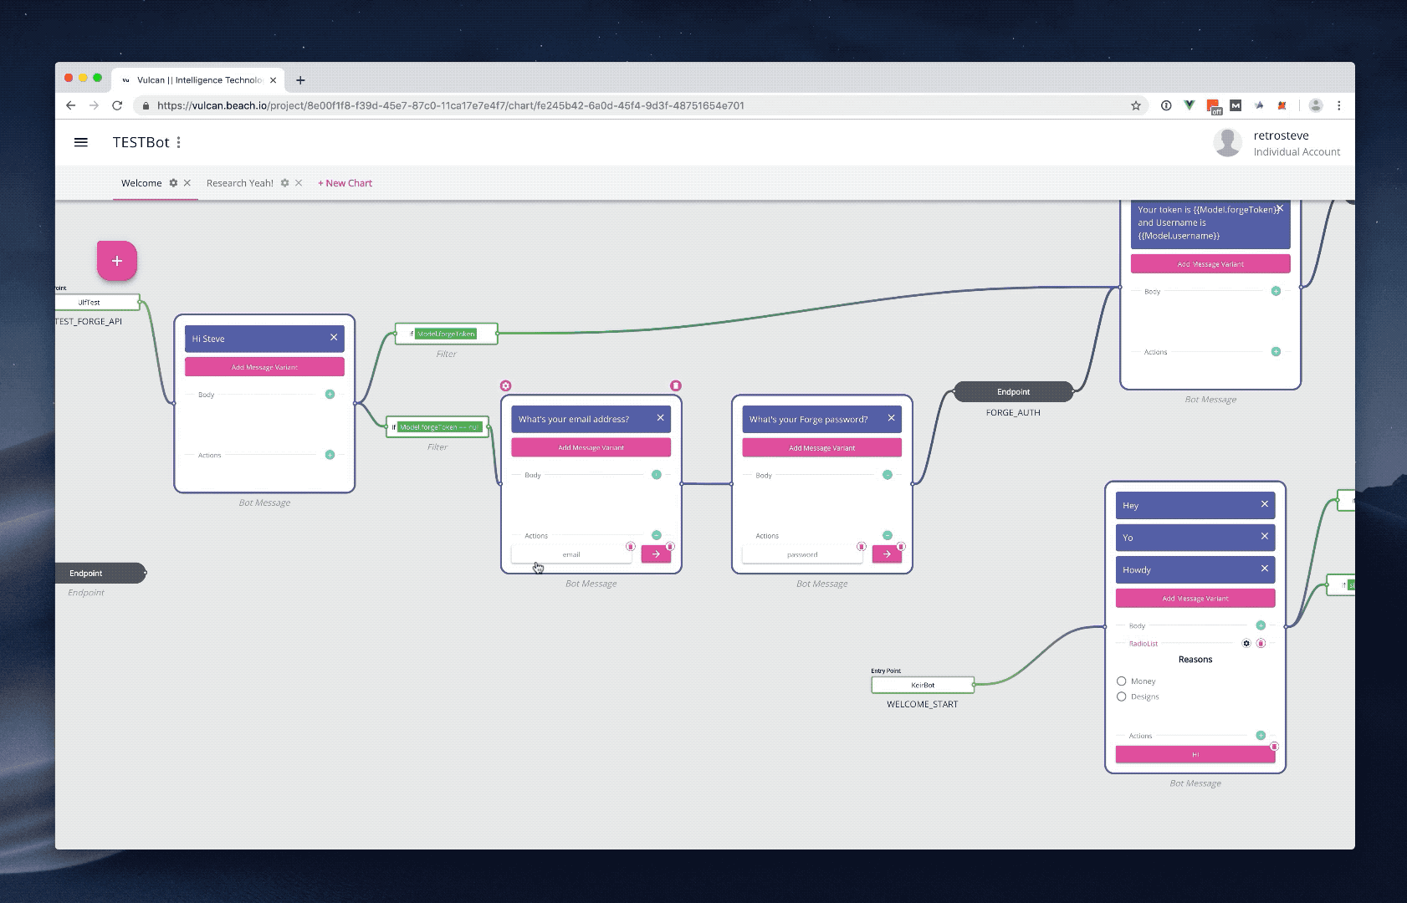This screenshot has height=903, width=1407.
Task: Click Add Message Variant under Forge password
Action: 821,448
